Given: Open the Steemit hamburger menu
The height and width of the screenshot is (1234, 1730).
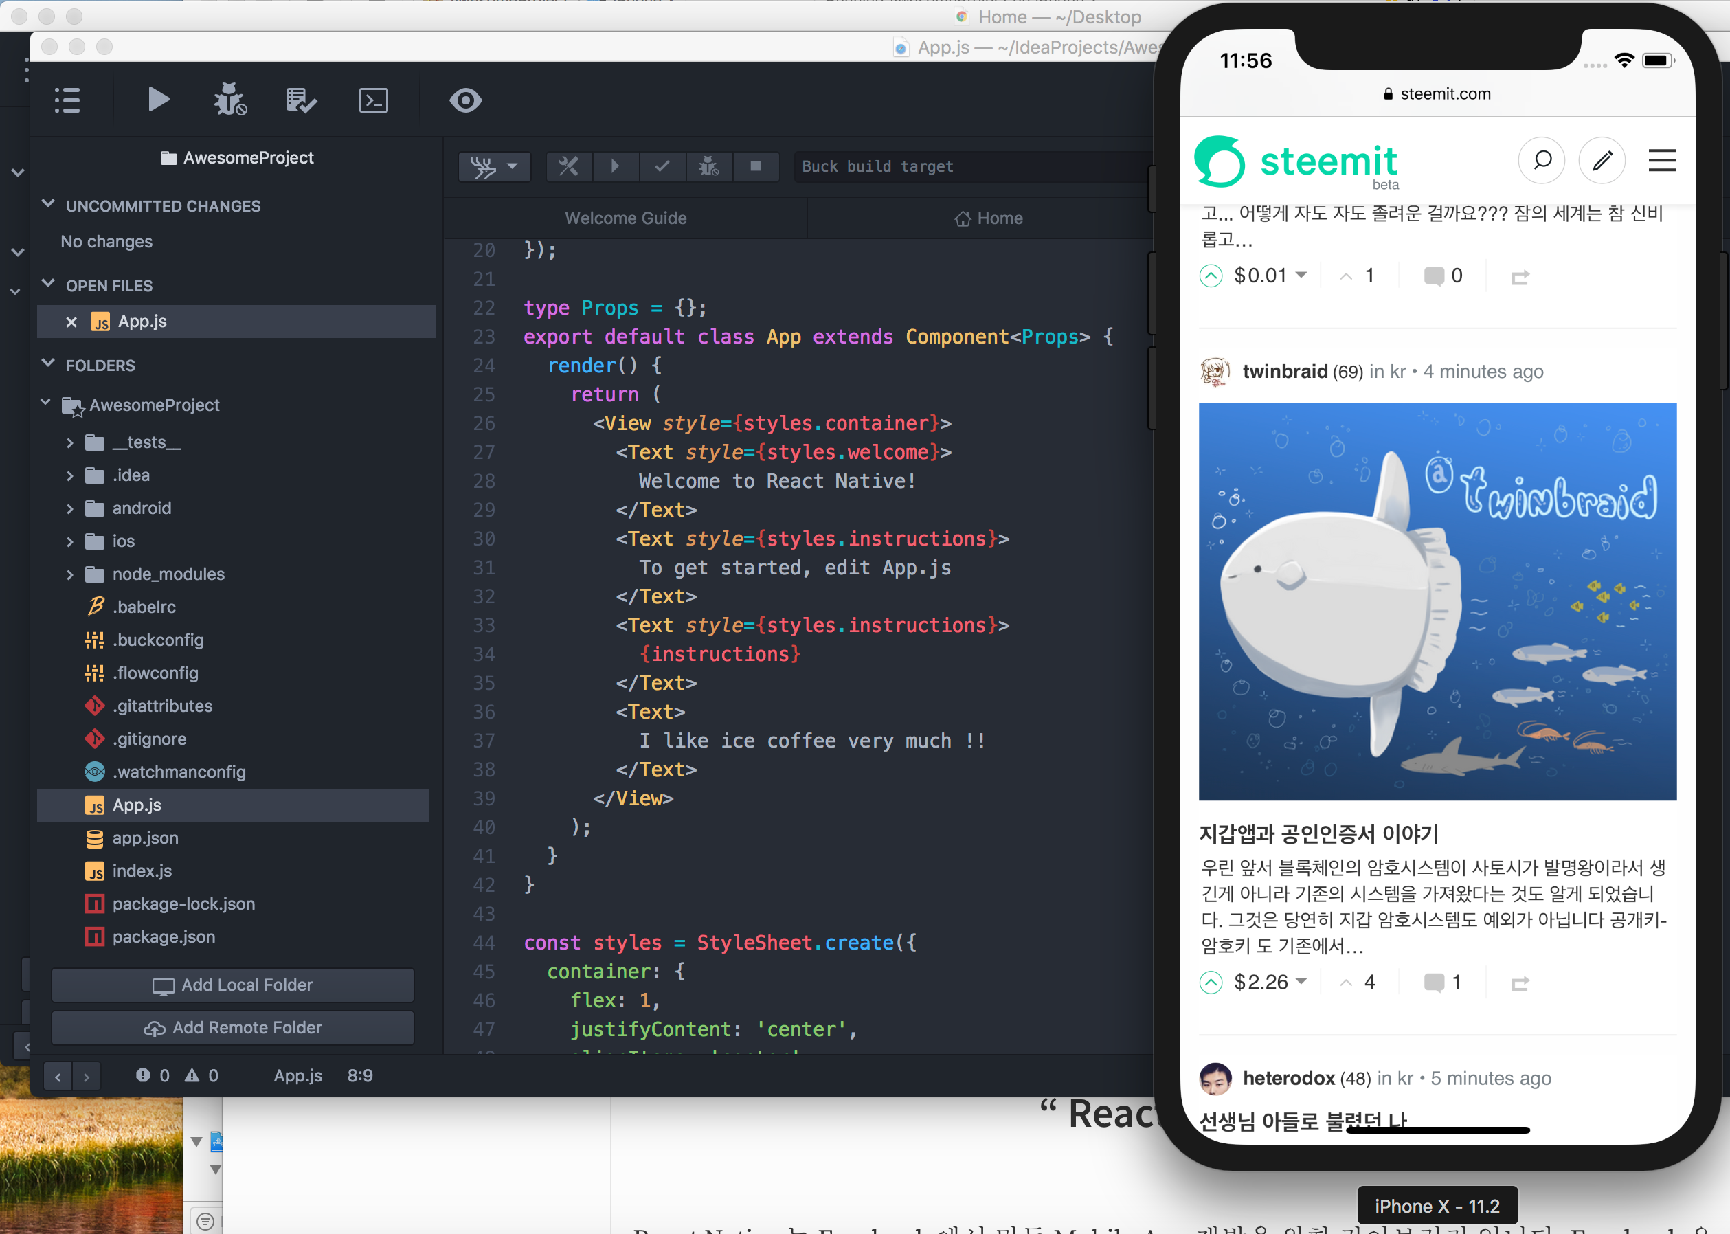Looking at the screenshot, I should pyautogui.click(x=1661, y=160).
